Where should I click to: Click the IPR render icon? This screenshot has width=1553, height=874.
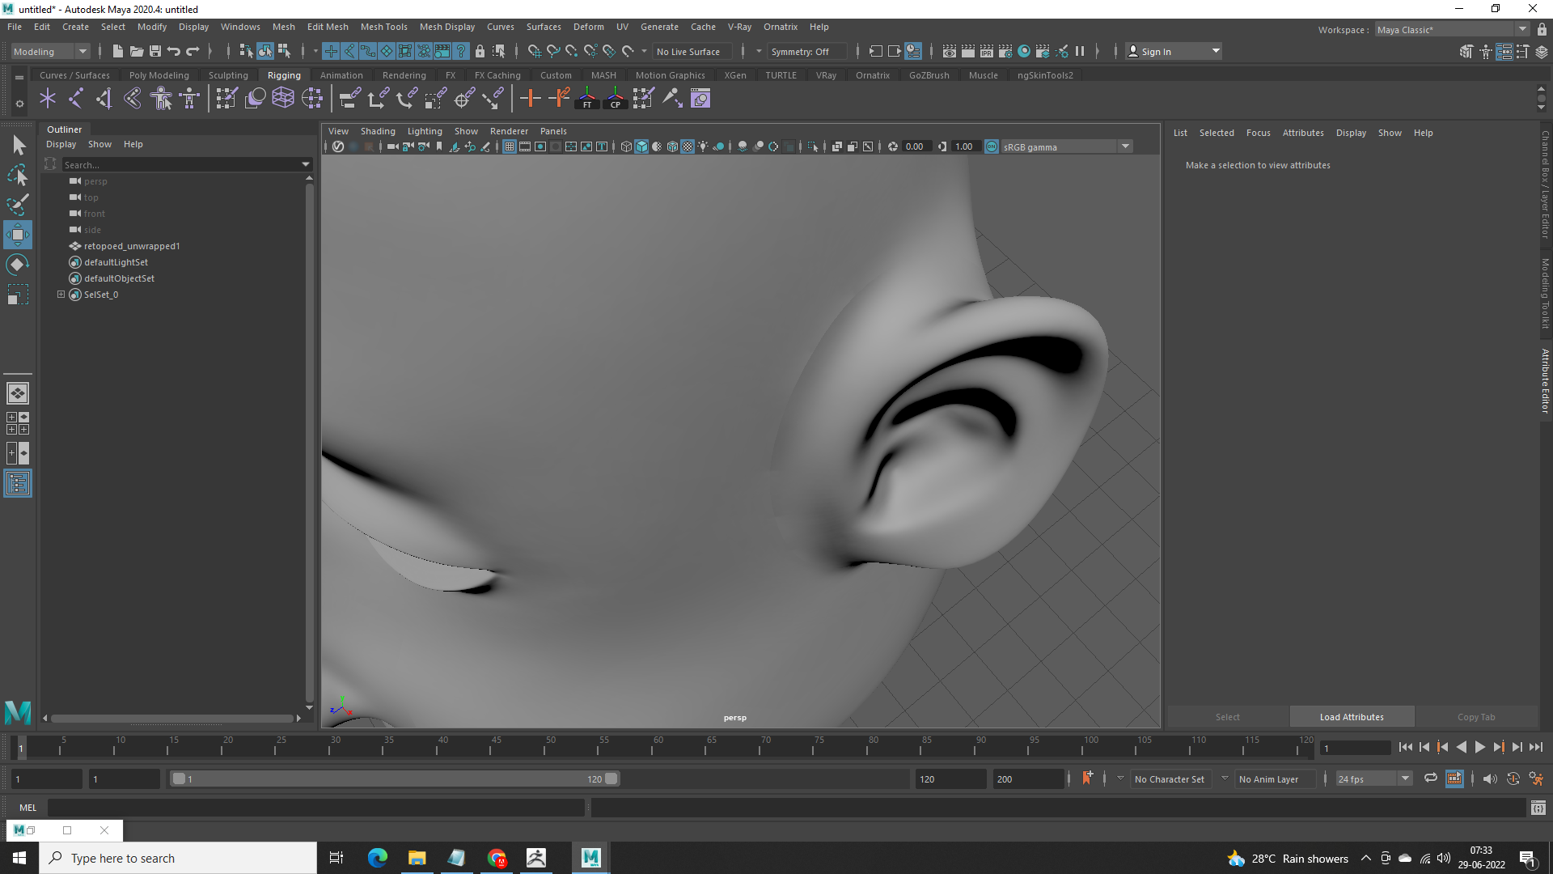[986, 52]
